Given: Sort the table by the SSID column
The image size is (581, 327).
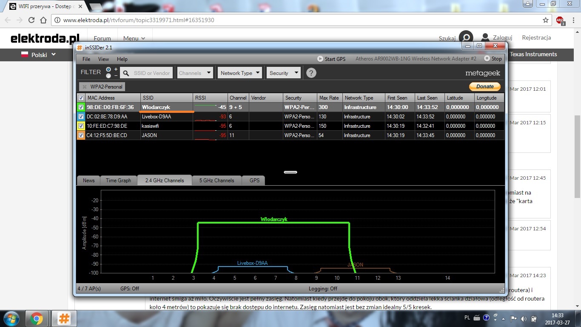Looking at the screenshot, I should point(166,98).
